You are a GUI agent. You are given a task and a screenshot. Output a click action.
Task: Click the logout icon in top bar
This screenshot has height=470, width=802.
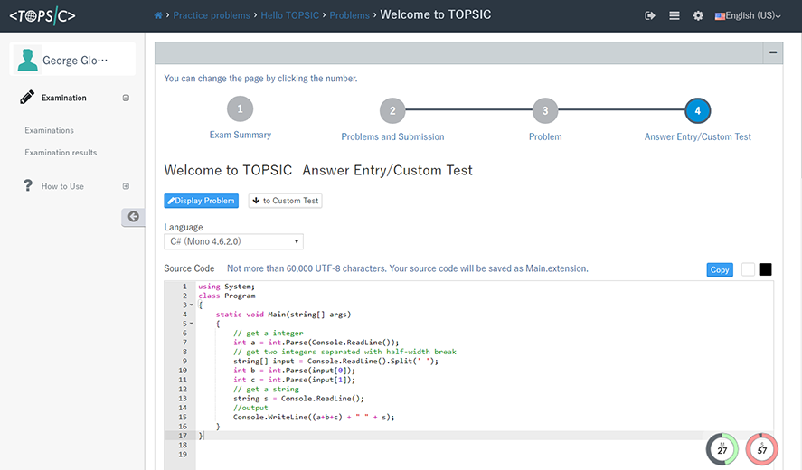[x=650, y=15]
